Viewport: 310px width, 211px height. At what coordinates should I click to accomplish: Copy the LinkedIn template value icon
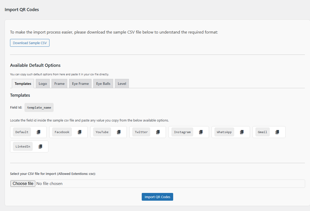(40, 147)
